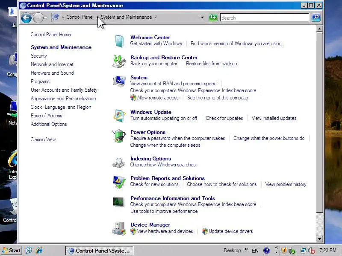Click the Indexing Options magnifier icon
342x256 pixels.
[x=119, y=163]
